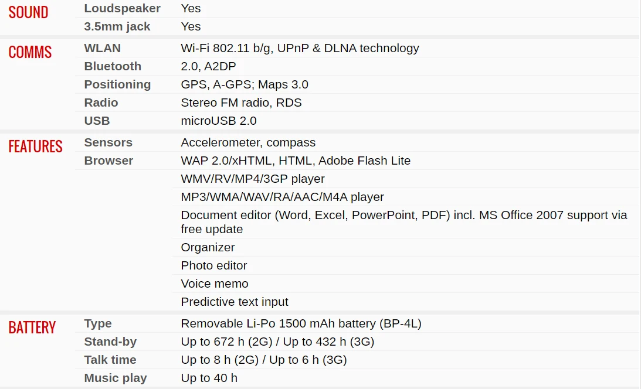The height and width of the screenshot is (389, 641).
Task: Click the battery Type label
Action: (x=98, y=324)
